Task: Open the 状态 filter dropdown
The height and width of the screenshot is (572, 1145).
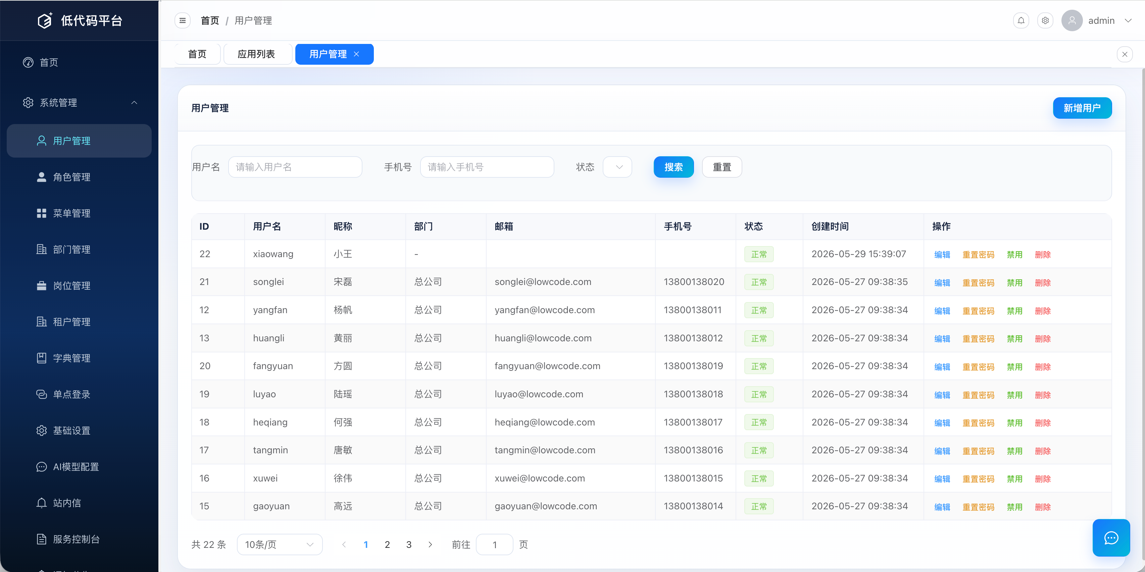Action: [617, 167]
